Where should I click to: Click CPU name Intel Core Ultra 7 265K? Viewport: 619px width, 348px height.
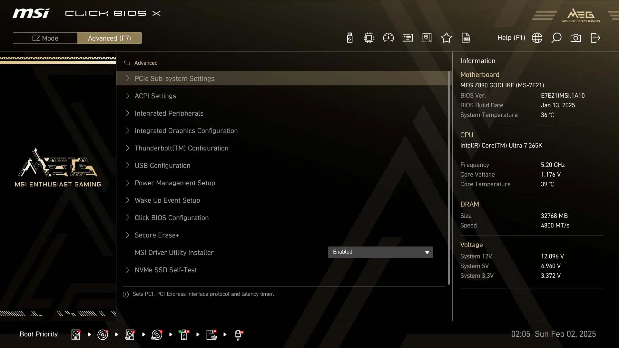point(501,145)
